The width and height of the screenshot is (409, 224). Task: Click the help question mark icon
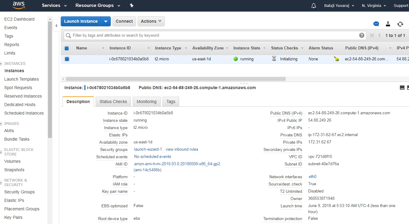(x=362, y=35)
